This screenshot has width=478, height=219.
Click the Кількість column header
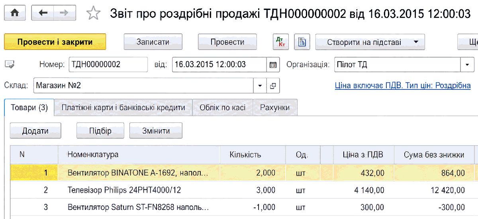(x=253, y=155)
